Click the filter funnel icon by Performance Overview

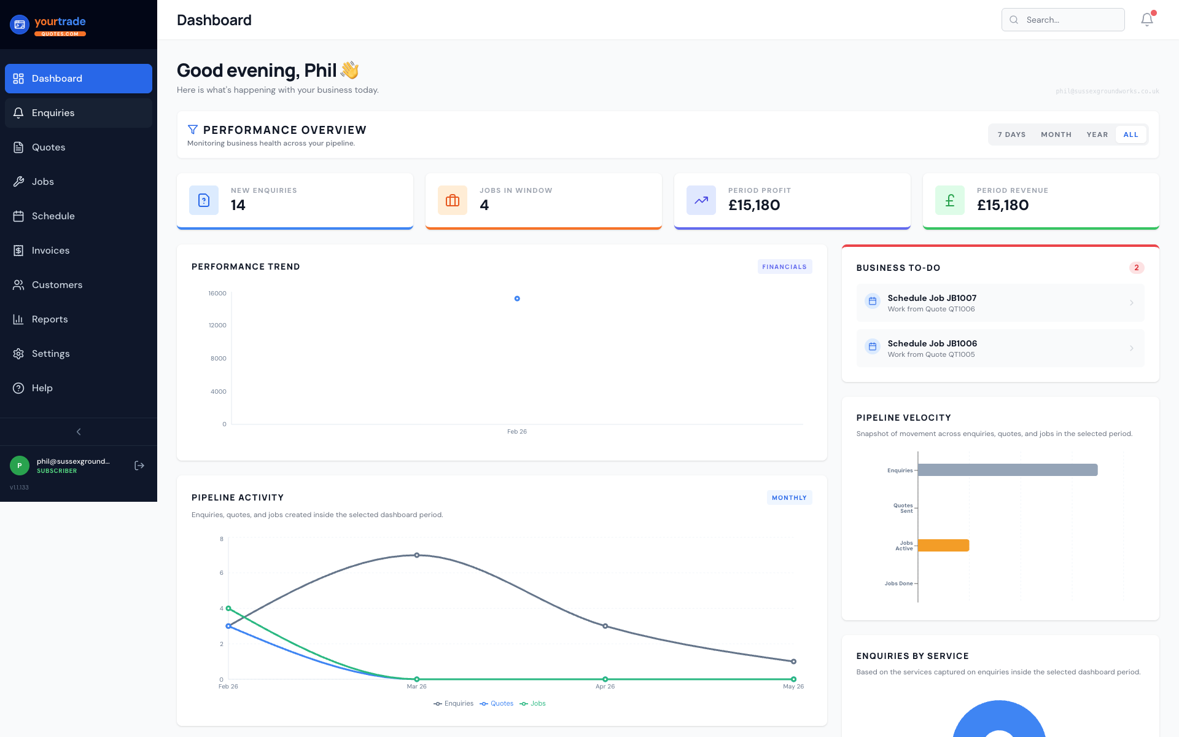pos(193,130)
